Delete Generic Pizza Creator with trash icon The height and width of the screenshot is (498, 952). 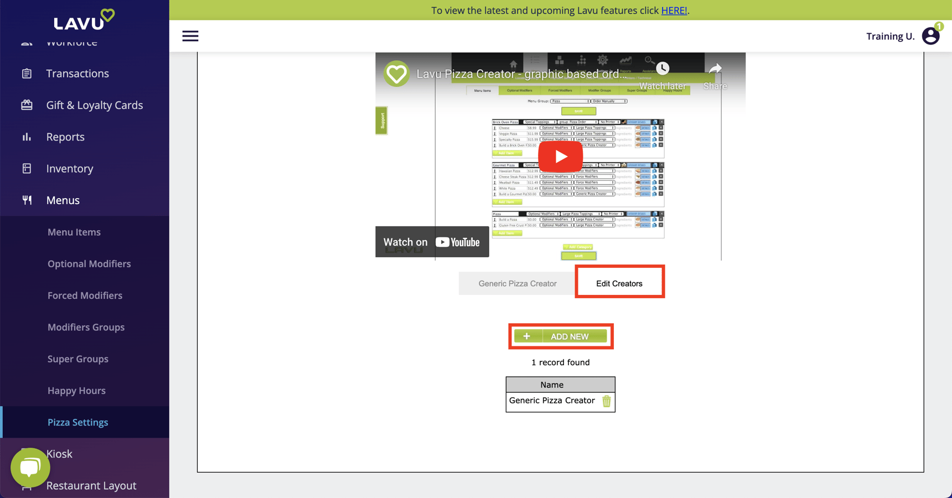(x=606, y=401)
